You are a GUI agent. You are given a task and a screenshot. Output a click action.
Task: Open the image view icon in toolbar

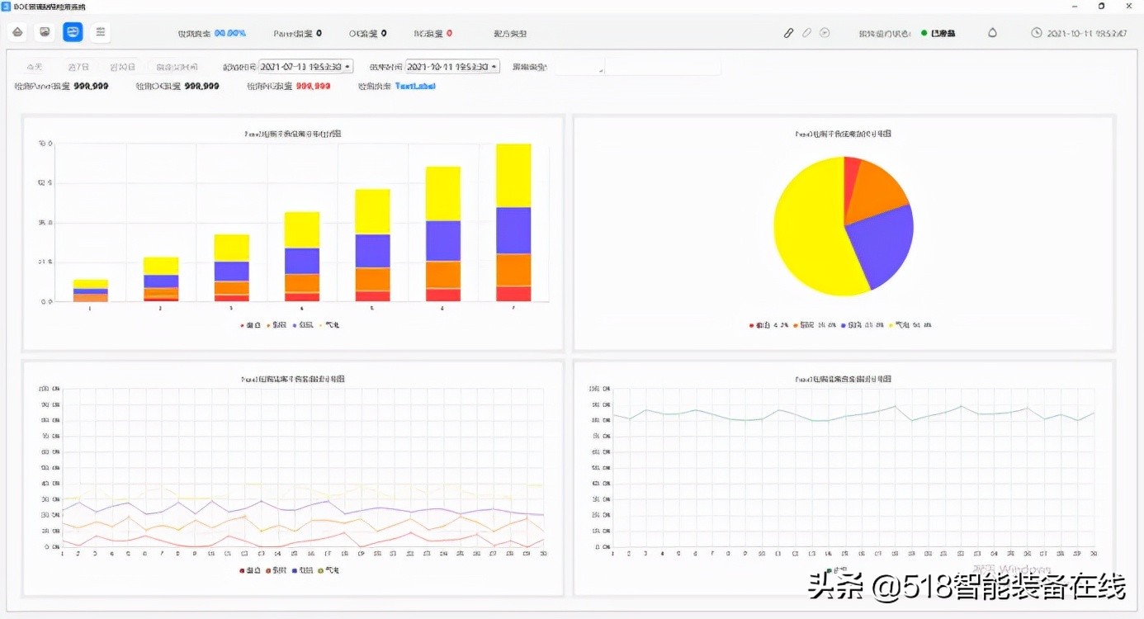(x=45, y=32)
